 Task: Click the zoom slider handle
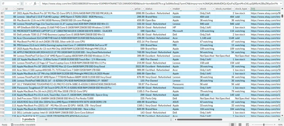pyautogui.click(x=264, y=125)
